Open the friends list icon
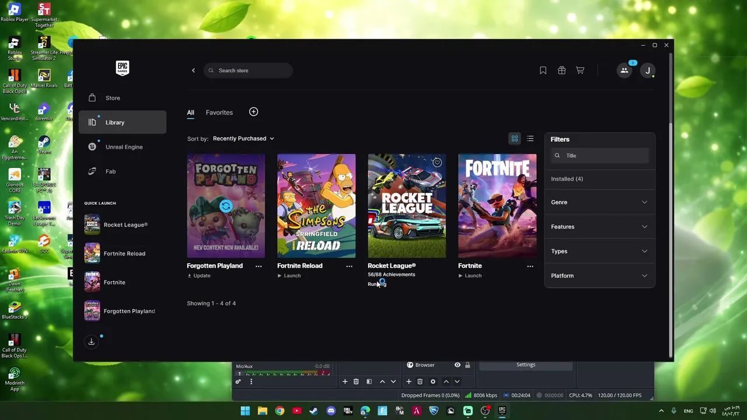Screen dimensions: 747x420 [x=624, y=71]
